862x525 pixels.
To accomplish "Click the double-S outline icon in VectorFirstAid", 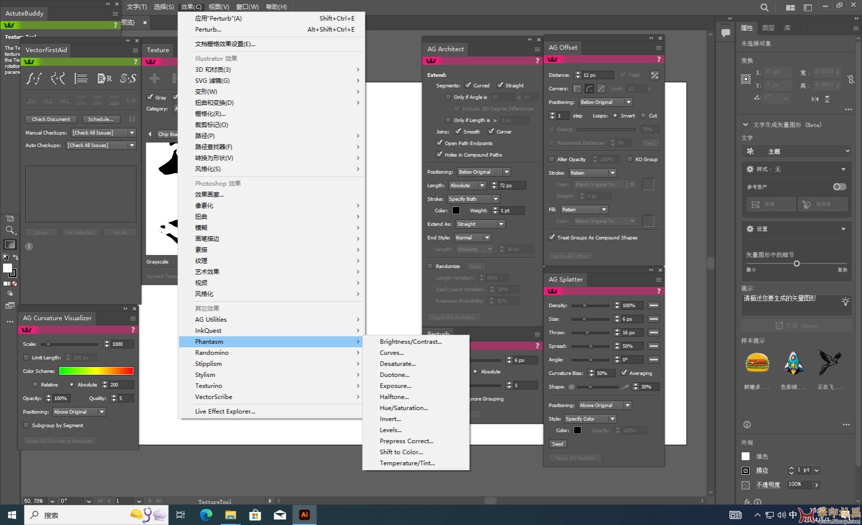I will click(128, 78).
